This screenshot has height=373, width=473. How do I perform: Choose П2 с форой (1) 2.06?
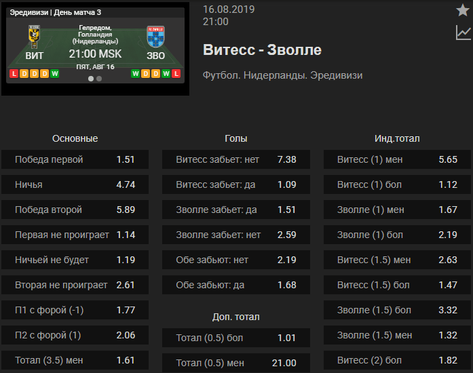pos(75,335)
